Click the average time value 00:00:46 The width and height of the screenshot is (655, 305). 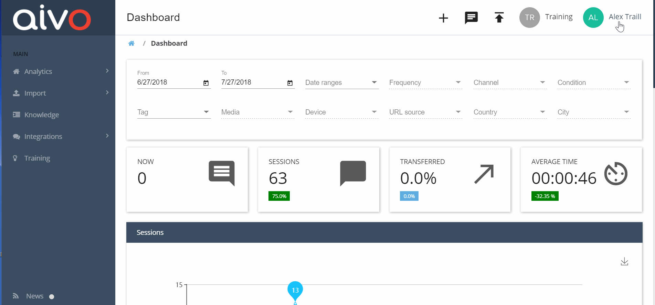click(564, 178)
